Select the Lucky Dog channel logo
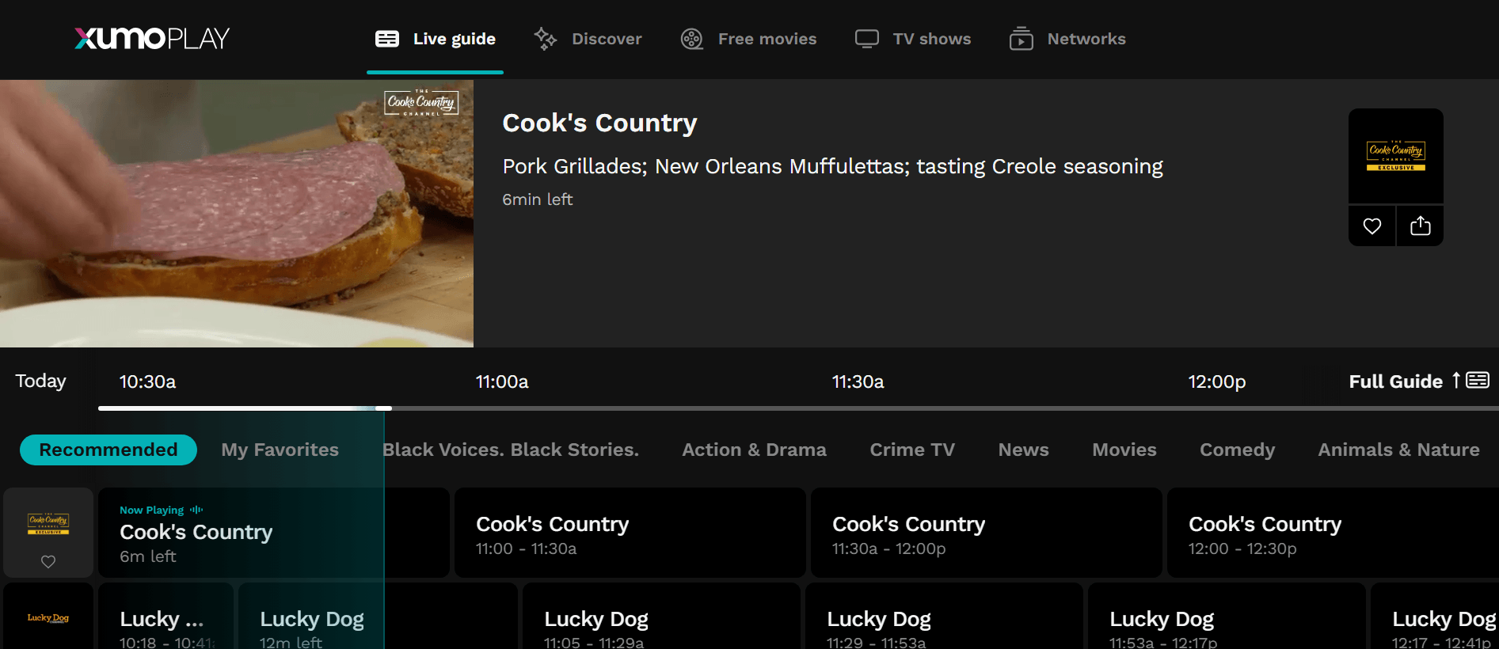This screenshot has width=1499, height=649. [x=48, y=617]
